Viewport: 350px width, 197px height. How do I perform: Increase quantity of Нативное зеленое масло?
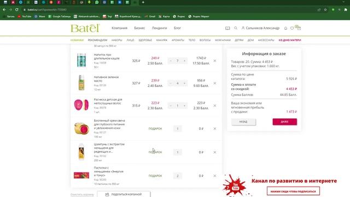click(x=185, y=83)
